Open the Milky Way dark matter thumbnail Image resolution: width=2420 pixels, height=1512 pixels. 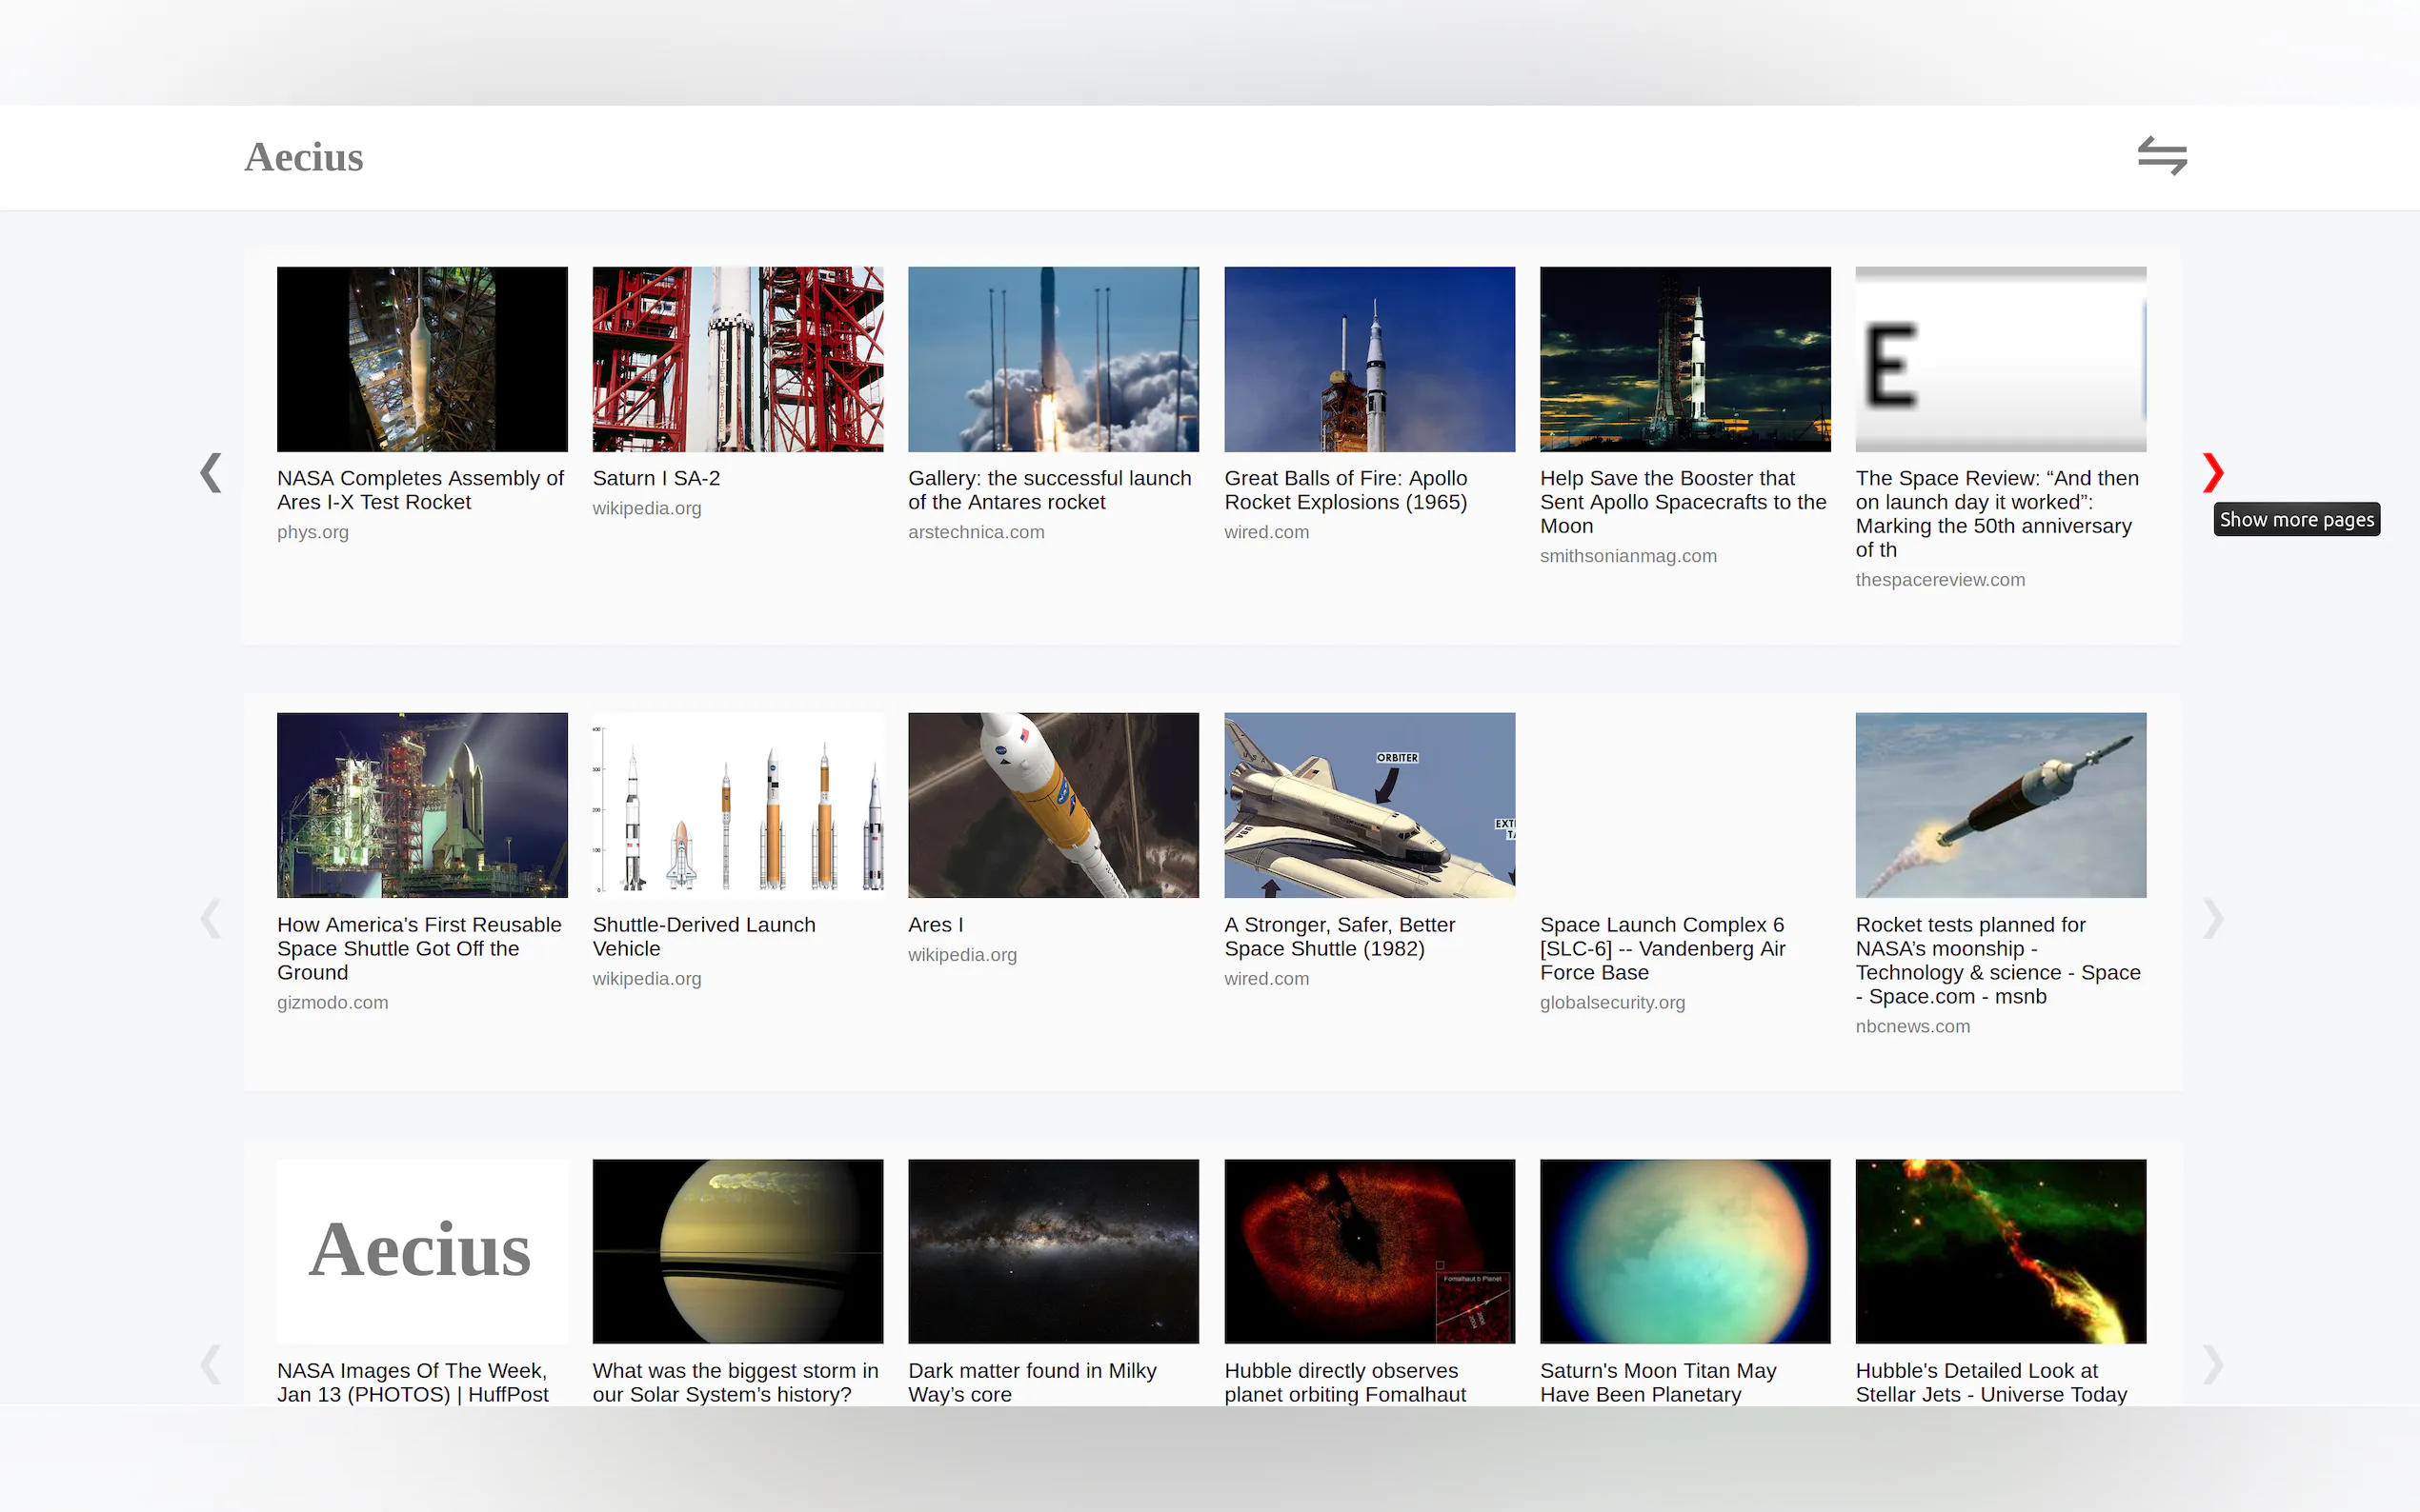tap(1054, 1251)
